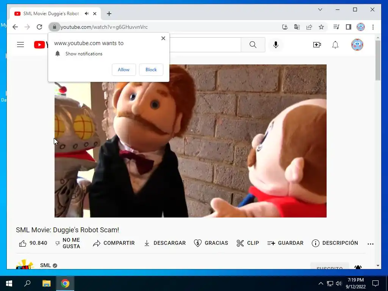
Task: Show hidden system tray icons
Action: [x=321, y=283]
